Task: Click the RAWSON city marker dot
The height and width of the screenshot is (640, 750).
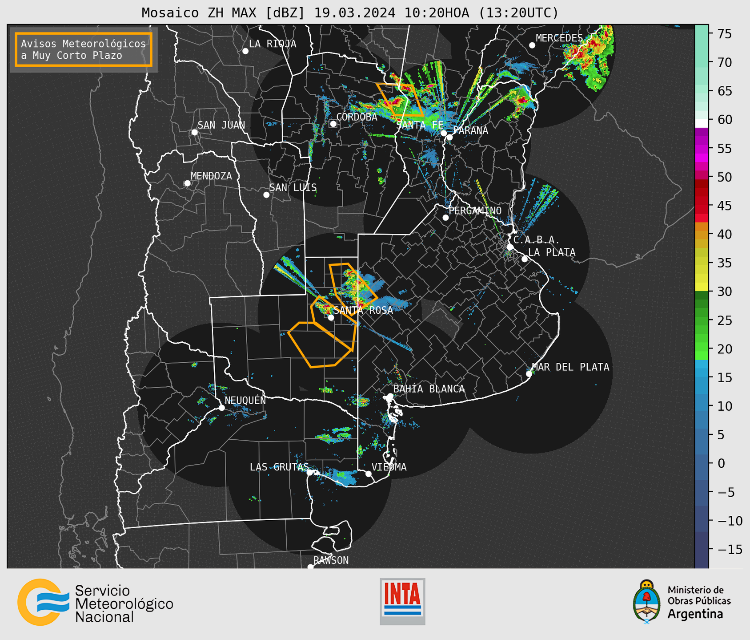Action: tap(310, 567)
